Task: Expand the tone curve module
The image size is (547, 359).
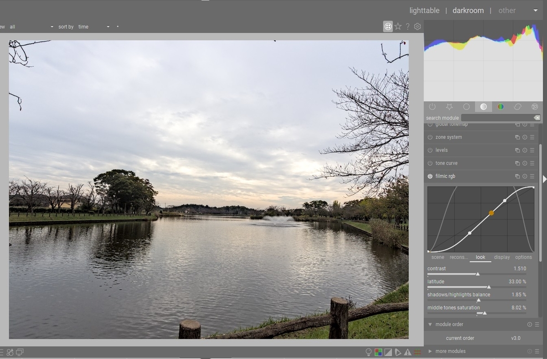Action: click(x=446, y=163)
